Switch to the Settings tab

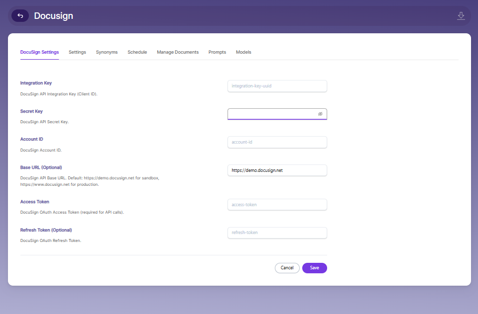(77, 52)
